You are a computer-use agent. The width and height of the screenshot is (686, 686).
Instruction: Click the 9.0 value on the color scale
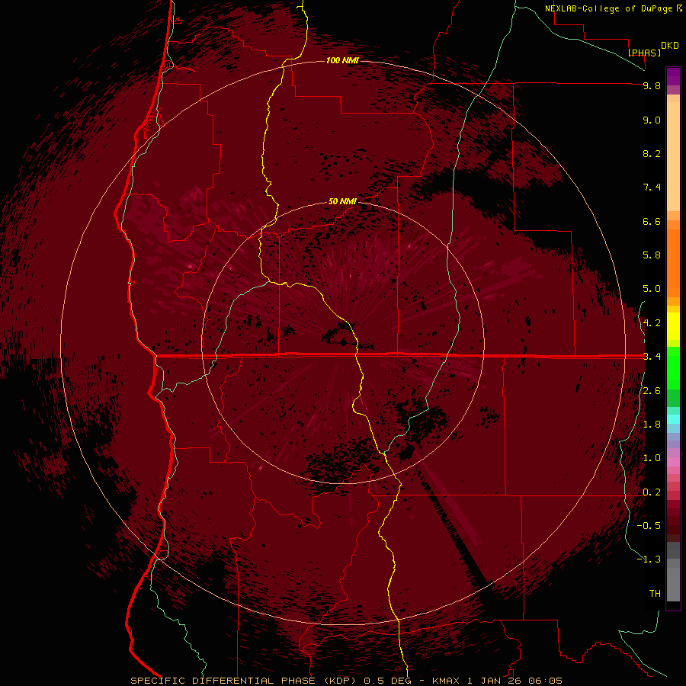point(652,120)
